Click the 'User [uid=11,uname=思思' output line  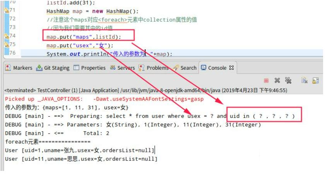coord(81,158)
